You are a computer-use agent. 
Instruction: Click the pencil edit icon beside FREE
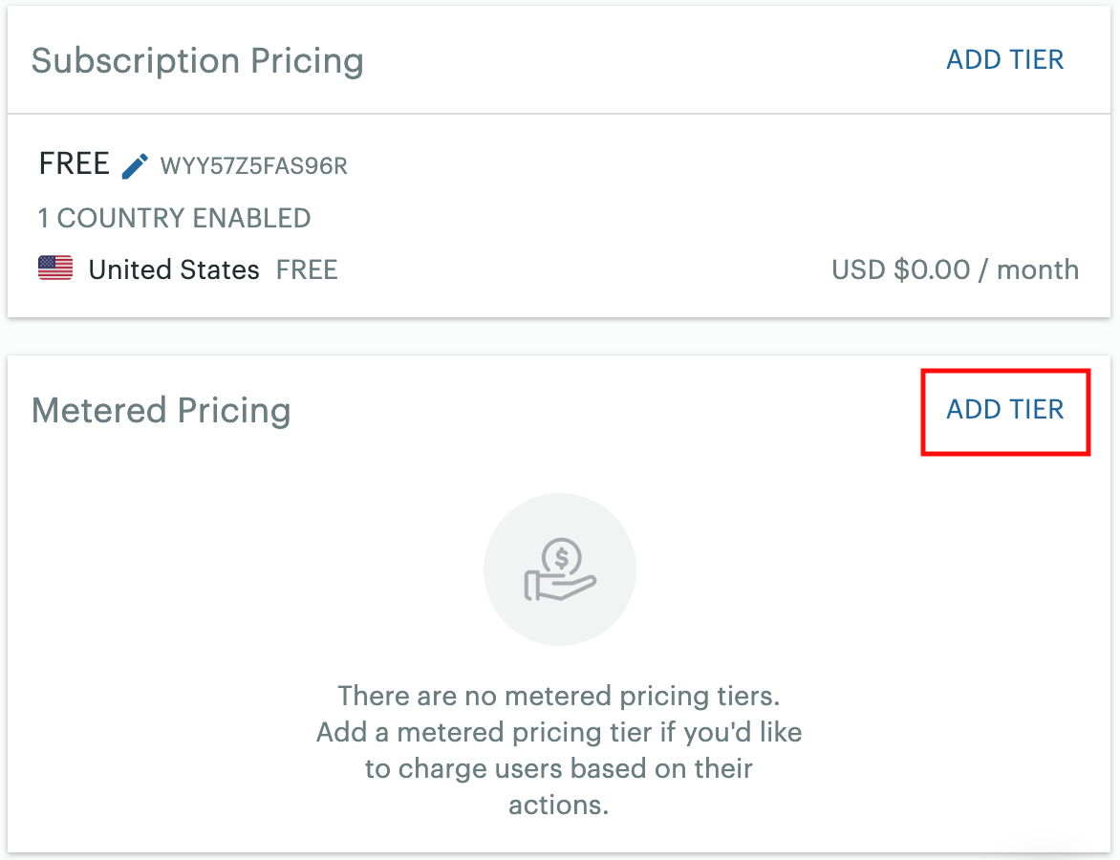pyautogui.click(x=135, y=166)
